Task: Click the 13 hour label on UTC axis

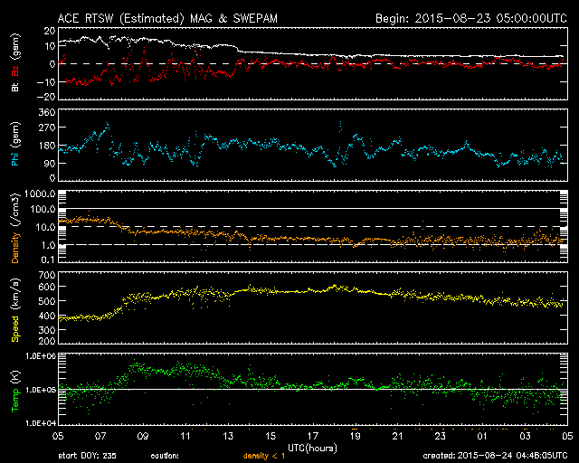Action: 228,436
